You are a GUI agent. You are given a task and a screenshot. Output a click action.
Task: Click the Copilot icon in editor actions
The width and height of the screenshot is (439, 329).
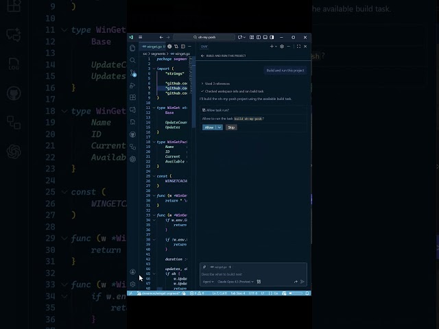point(169,47)
